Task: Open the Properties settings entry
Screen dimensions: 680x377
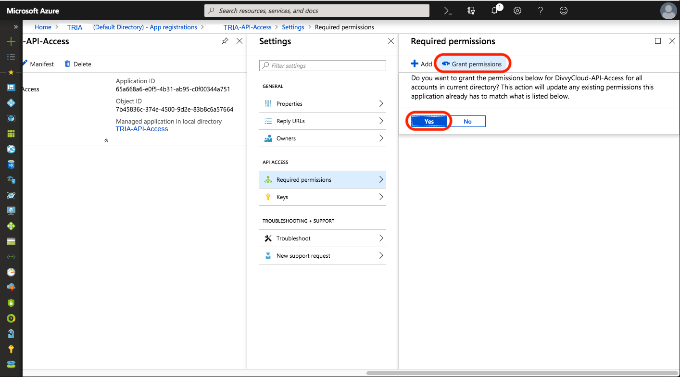Action: [323, 104]
